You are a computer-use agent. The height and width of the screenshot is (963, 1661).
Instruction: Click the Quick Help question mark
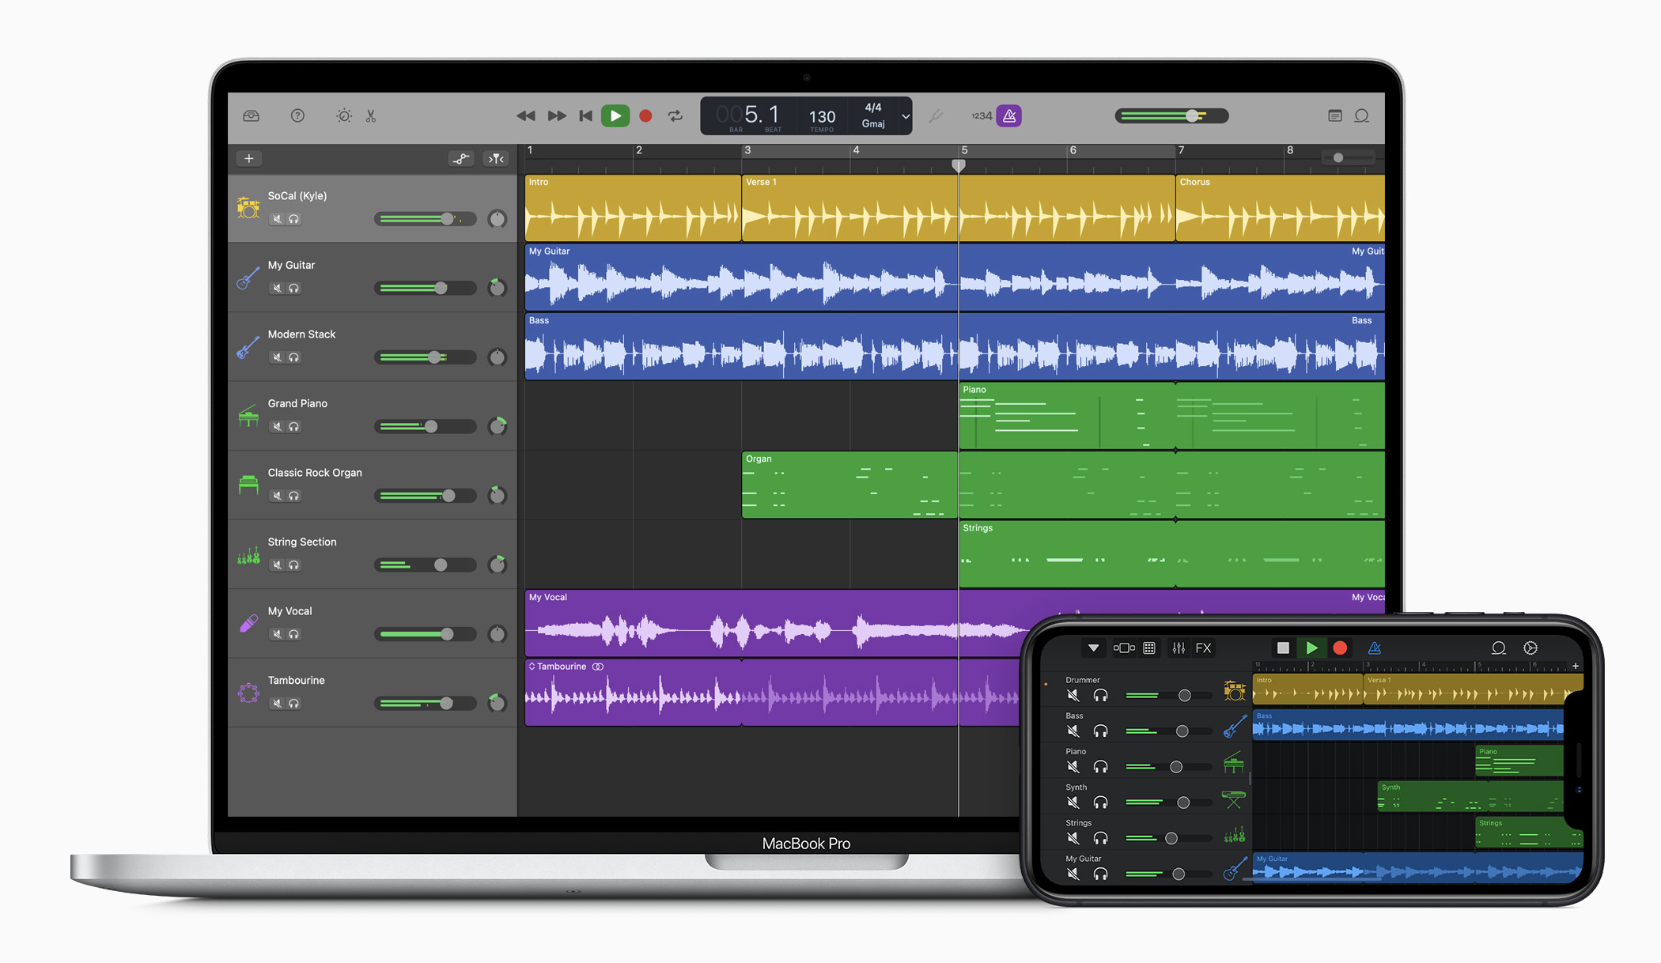297,116
